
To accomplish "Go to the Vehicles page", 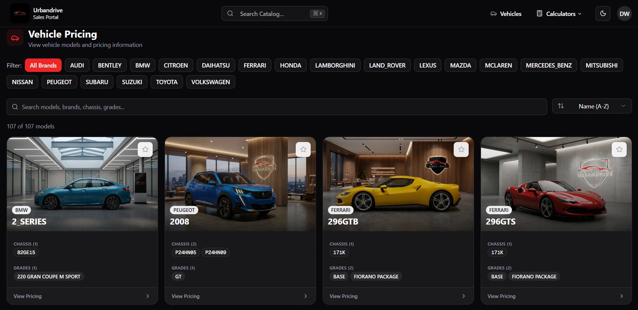I will pyautogui.click(x=506, y=14).
